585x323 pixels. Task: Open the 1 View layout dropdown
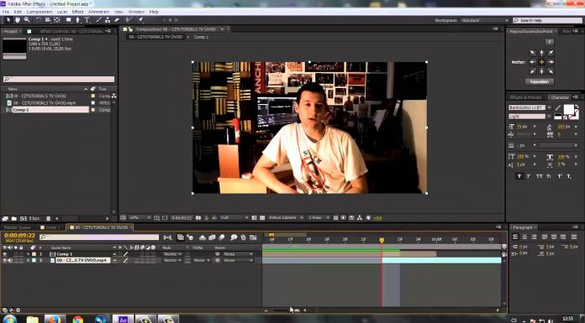[319, 217]
